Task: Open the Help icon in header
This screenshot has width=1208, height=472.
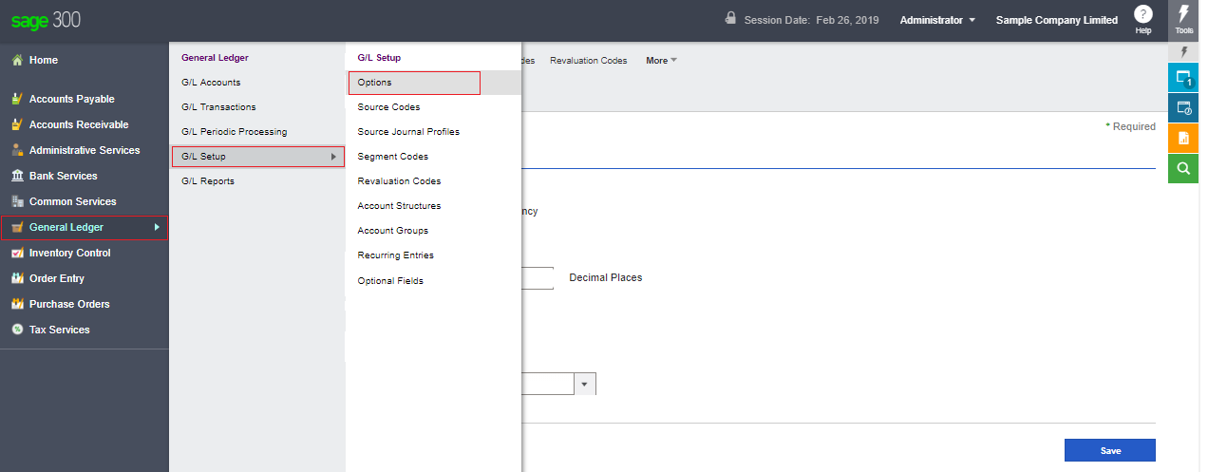Action: tap(1143, 15)
